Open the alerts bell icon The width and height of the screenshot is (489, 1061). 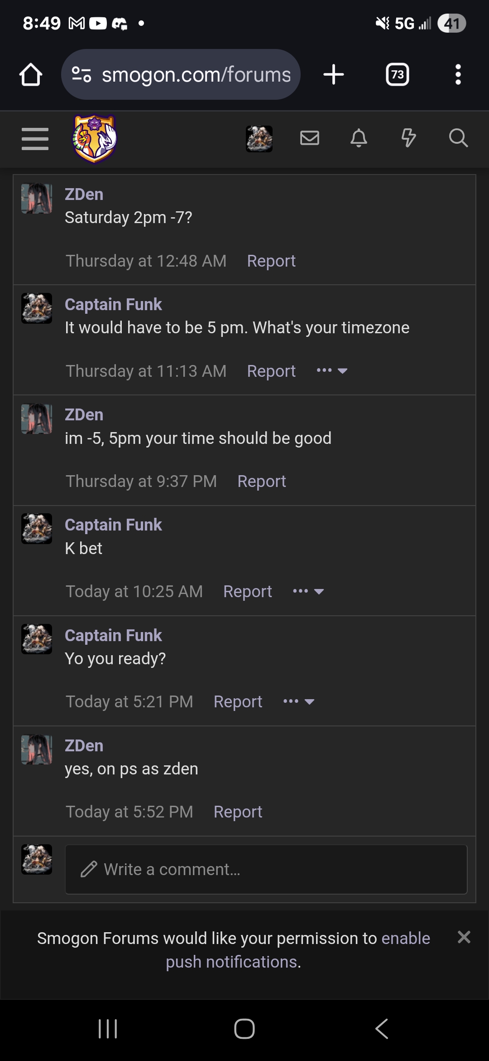[359, 138]
